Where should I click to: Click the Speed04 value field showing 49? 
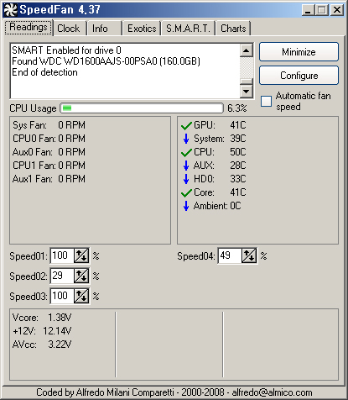[x=230, y=255]
